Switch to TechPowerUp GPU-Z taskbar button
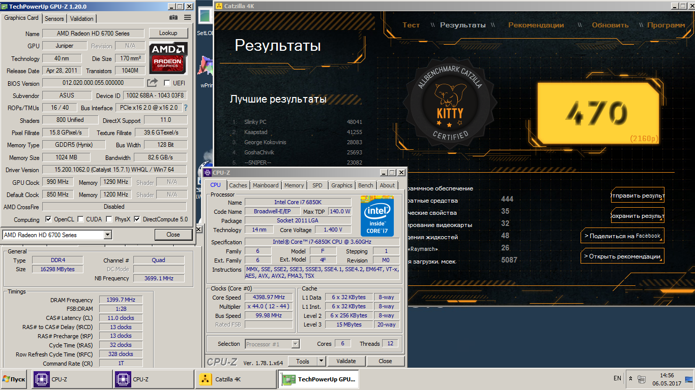 click(318, 379)
